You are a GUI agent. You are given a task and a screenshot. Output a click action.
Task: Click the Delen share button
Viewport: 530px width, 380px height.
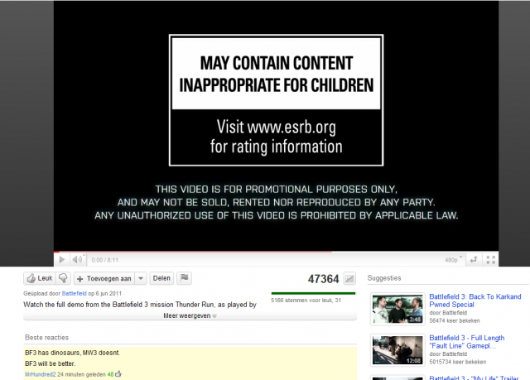161,278
